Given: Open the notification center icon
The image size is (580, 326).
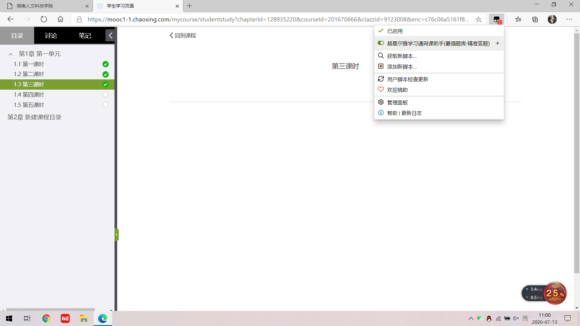Looking at the screenshot, I should (x=568, y=318).
